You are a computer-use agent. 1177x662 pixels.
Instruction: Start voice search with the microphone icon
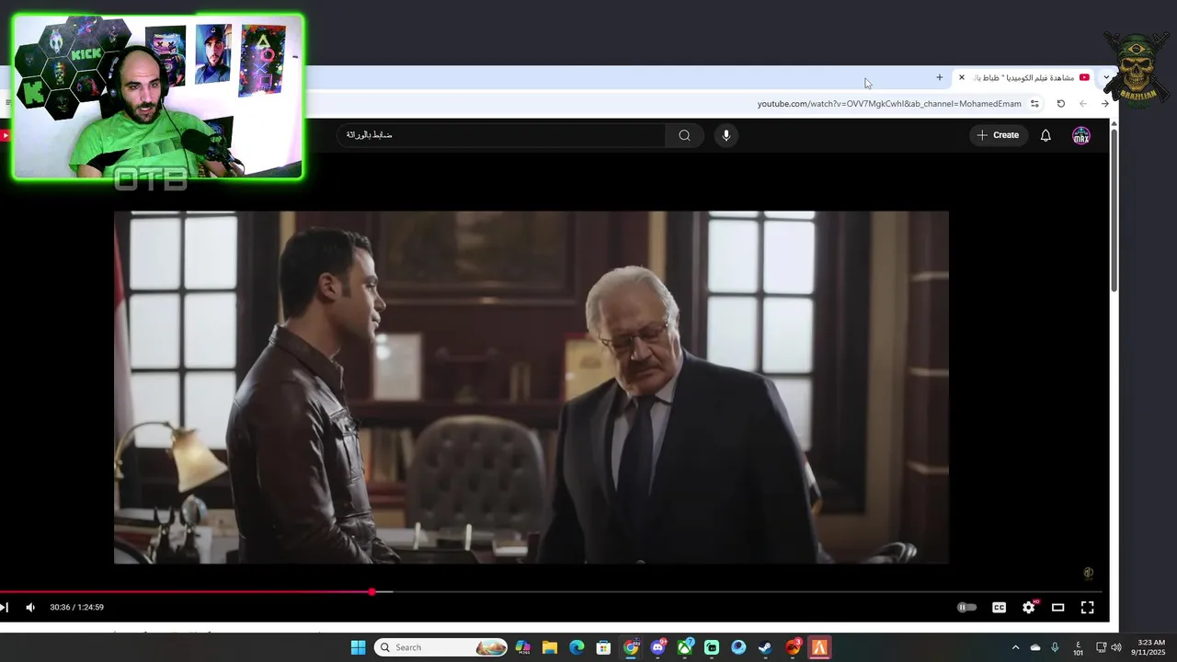(x=726, y=135)
